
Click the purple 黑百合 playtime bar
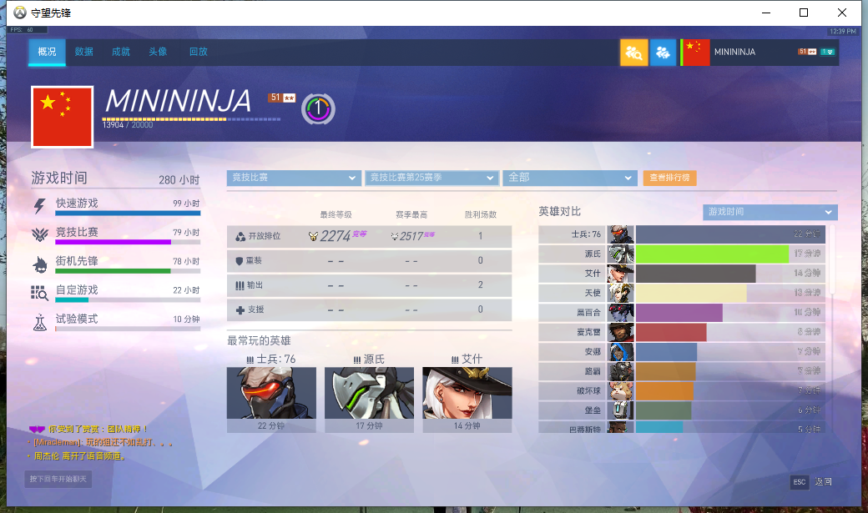click(679, 313)
